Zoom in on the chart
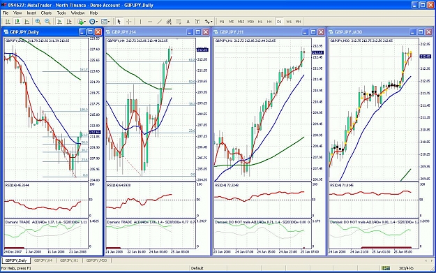 (38, 22)
